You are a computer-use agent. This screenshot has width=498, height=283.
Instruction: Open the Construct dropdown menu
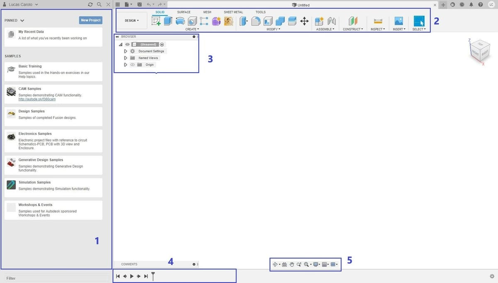pos(353,29)
